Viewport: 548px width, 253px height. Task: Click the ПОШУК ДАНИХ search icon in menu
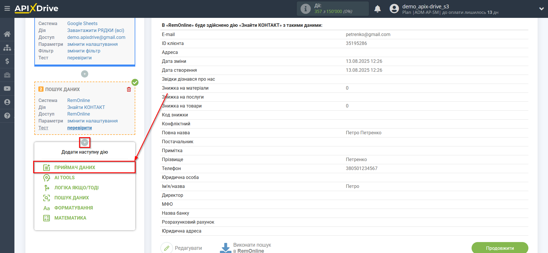[46, 198]
